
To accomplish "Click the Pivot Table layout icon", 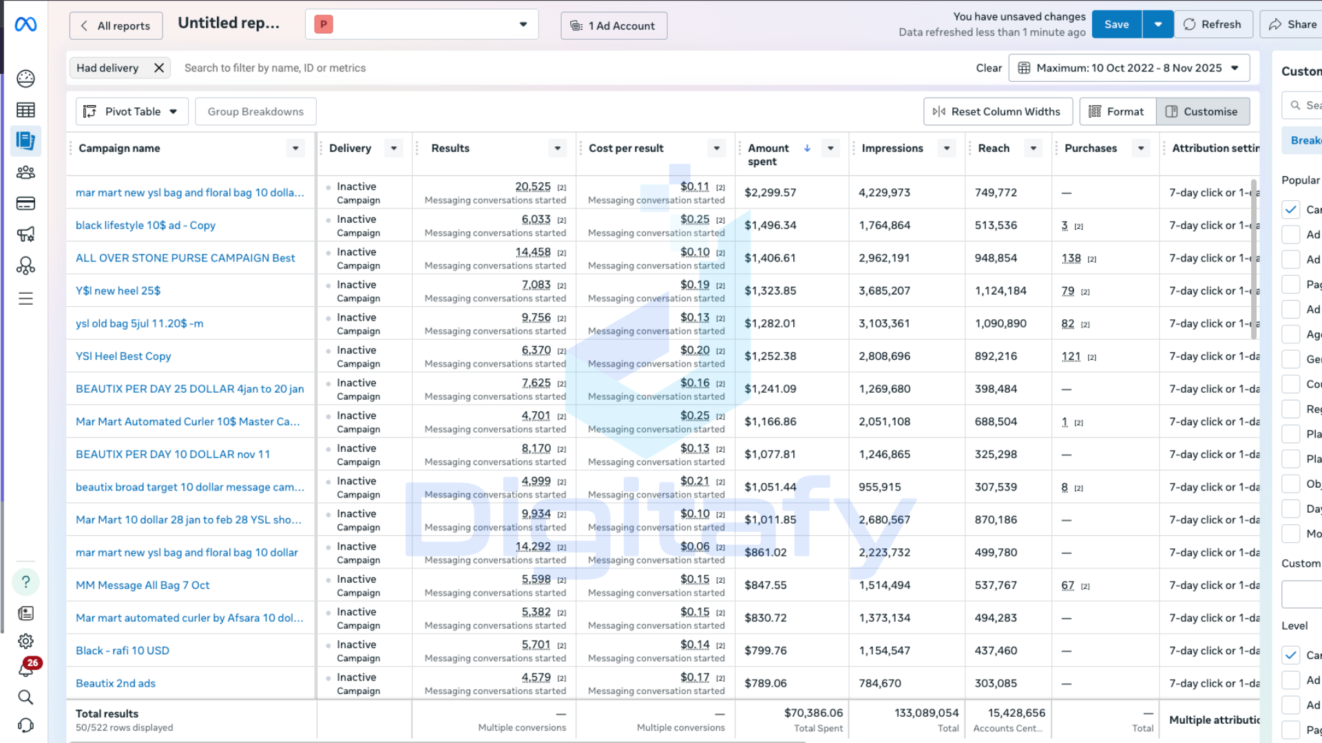I will [x=90, y=111].
